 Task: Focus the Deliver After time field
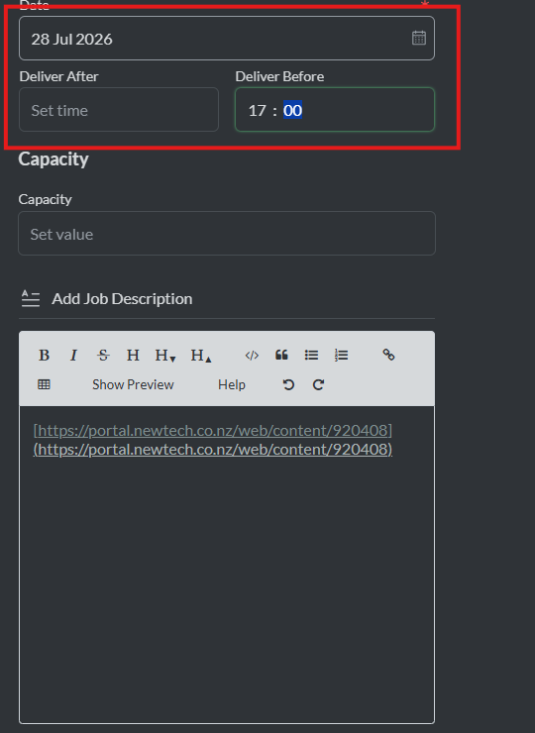coord(119,110)
